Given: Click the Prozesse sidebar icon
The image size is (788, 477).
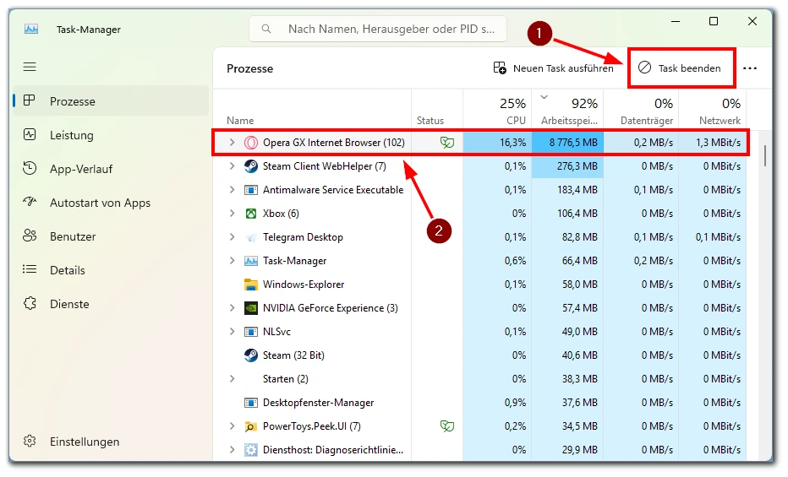Looking at the screenshot, I should 30,100.
